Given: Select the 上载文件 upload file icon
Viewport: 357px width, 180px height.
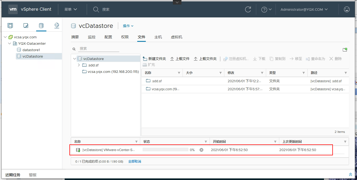Looking at the screenshot, I should pyautogui.click(x=180, y=59).
